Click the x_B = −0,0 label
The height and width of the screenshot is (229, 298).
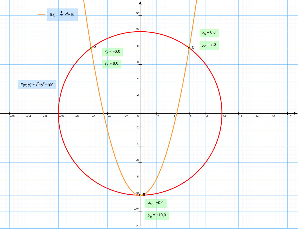coord(156,203)
